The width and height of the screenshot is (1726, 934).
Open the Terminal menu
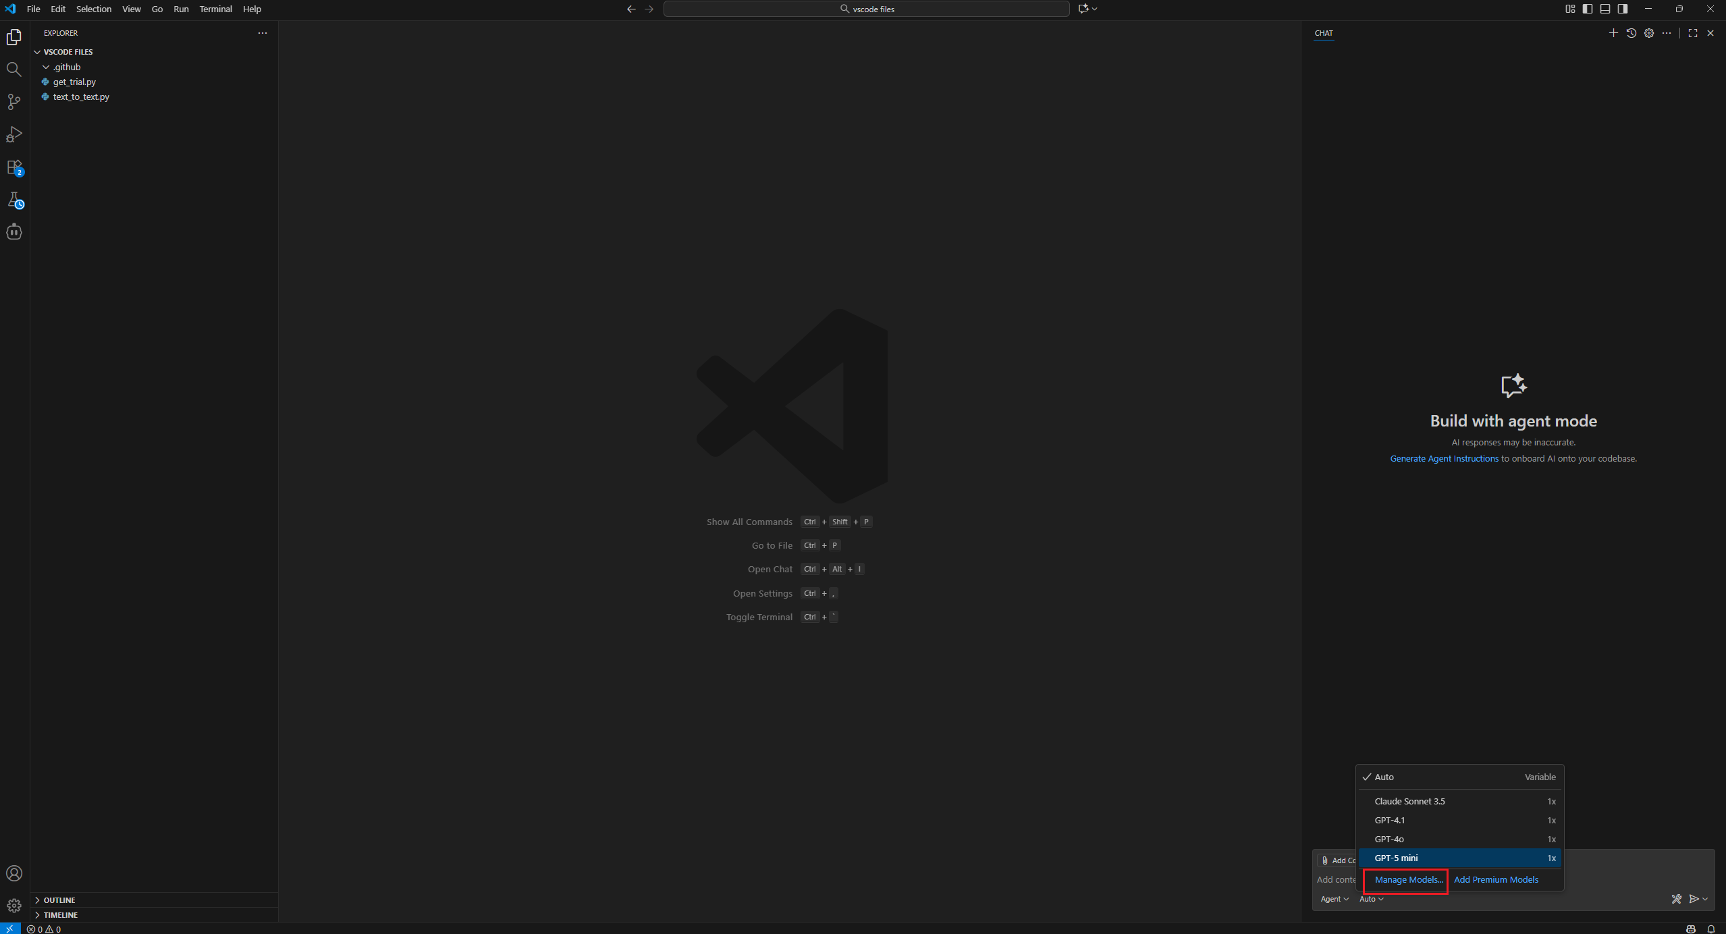point(215,9)
